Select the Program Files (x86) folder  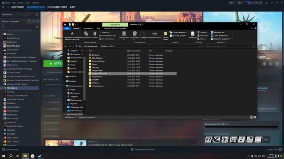click(x=132, y=74)
